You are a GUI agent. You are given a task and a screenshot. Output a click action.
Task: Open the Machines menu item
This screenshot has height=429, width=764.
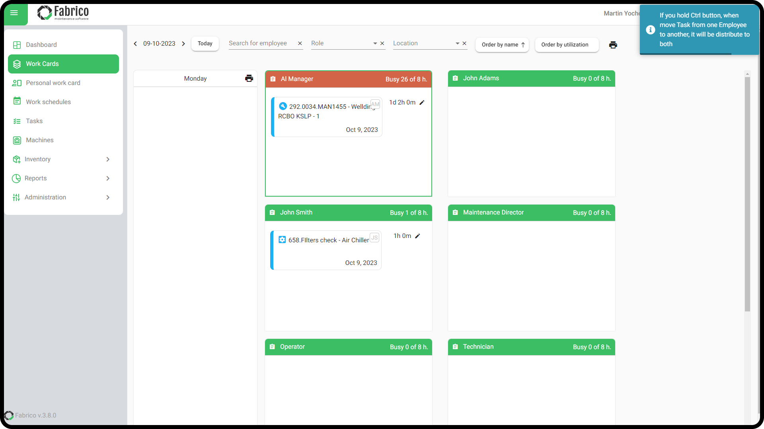[39, 140]
